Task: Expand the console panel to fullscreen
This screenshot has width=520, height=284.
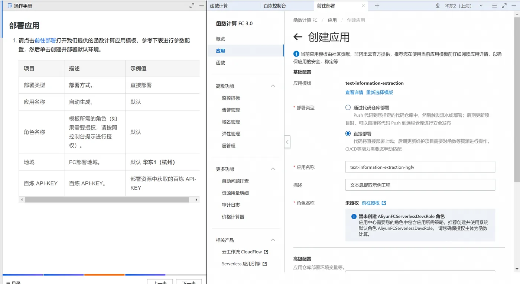Action: [504, 6]
